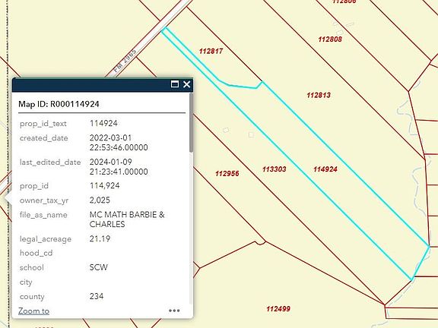
Task: Click the prop_id_text value 114924
Action: pyautogui.click(x=103, y=123)
